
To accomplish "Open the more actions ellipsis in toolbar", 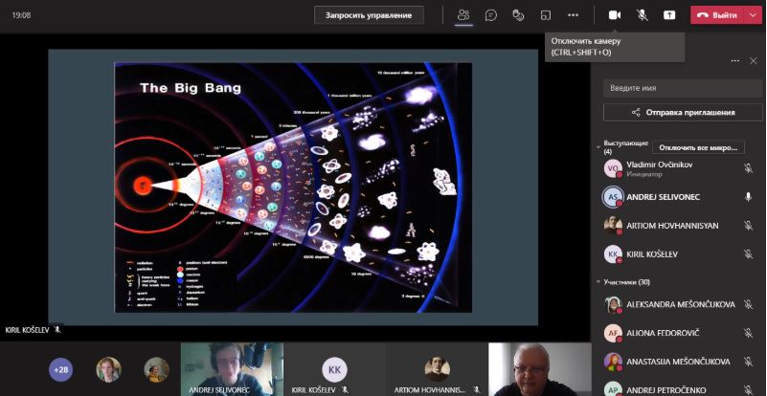I will [573, 15].
